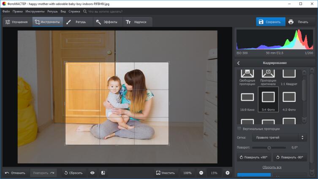
Task: Click the zoom in plus icon
Action: (227, 173)
